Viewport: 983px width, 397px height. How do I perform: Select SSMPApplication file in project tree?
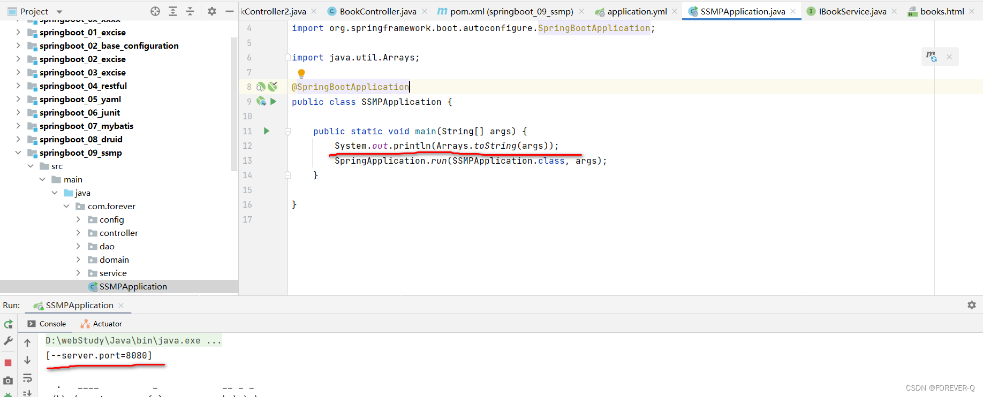pos(133,286)
